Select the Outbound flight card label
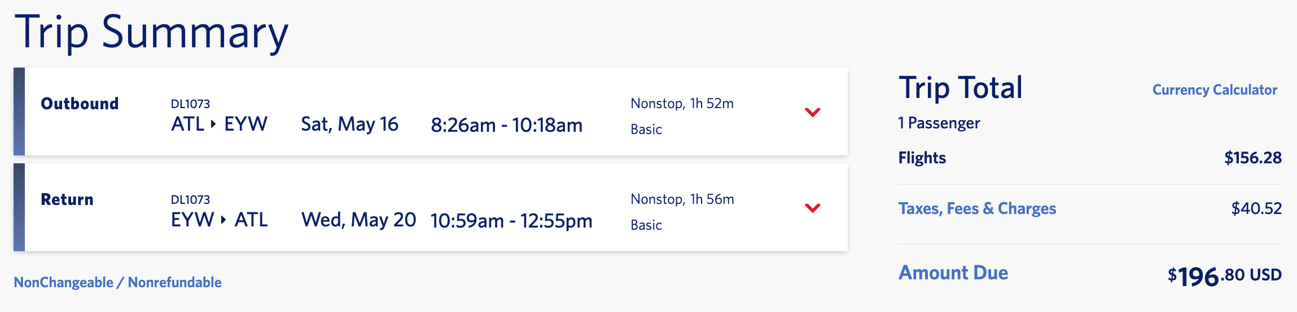 click(80, 104)
